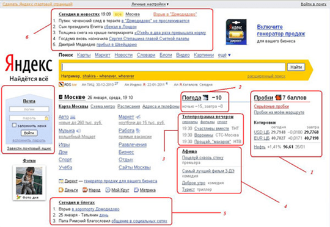Click EUR ЦБ quote link
Image resolution: width=330 pixels, height=227 pixels.
point(262,138)
